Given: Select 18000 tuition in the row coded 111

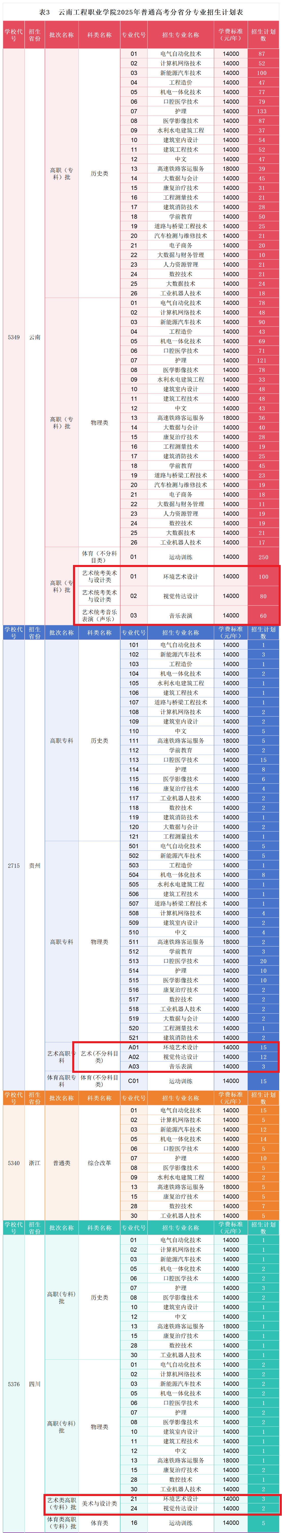Looking at the screenshot, I should click(231, 740).
